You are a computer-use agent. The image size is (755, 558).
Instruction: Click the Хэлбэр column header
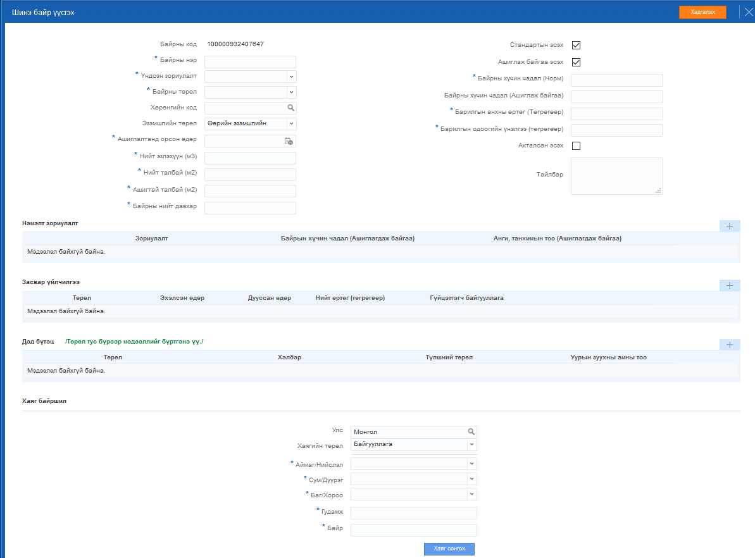tap(289, 357)
